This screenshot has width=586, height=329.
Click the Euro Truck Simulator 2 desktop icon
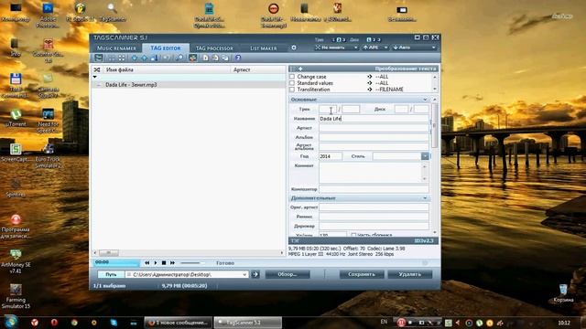coord(48,155)
